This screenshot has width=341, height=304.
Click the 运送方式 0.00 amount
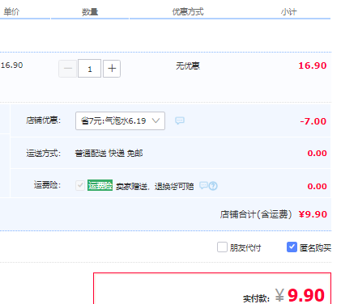pyautogui.click(x=317, y=154)
